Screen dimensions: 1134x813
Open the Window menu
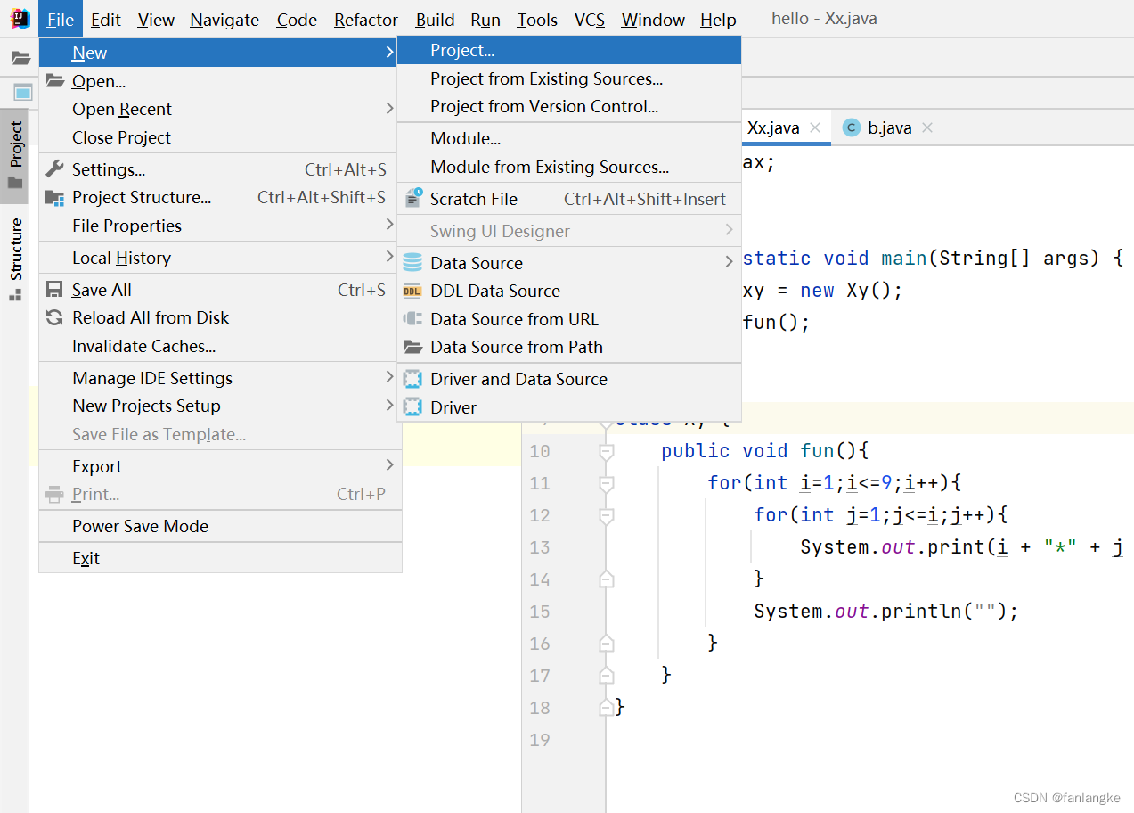click(653, 20)
